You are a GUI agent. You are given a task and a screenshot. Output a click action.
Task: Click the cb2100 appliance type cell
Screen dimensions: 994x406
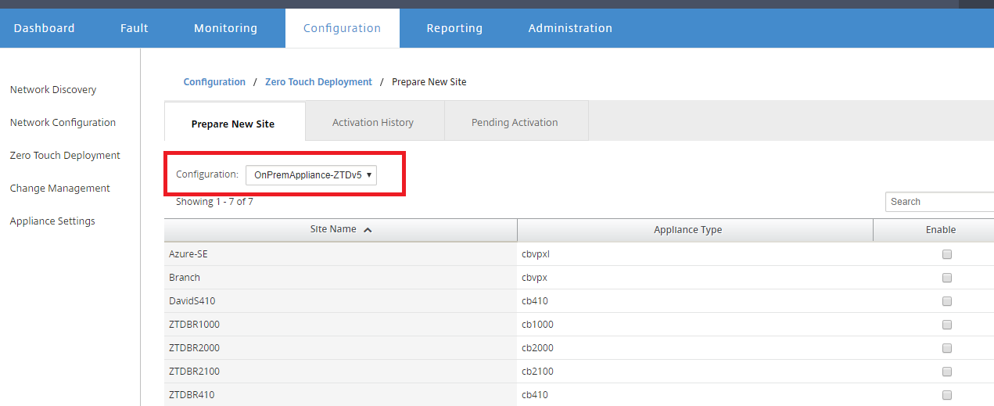695,372
